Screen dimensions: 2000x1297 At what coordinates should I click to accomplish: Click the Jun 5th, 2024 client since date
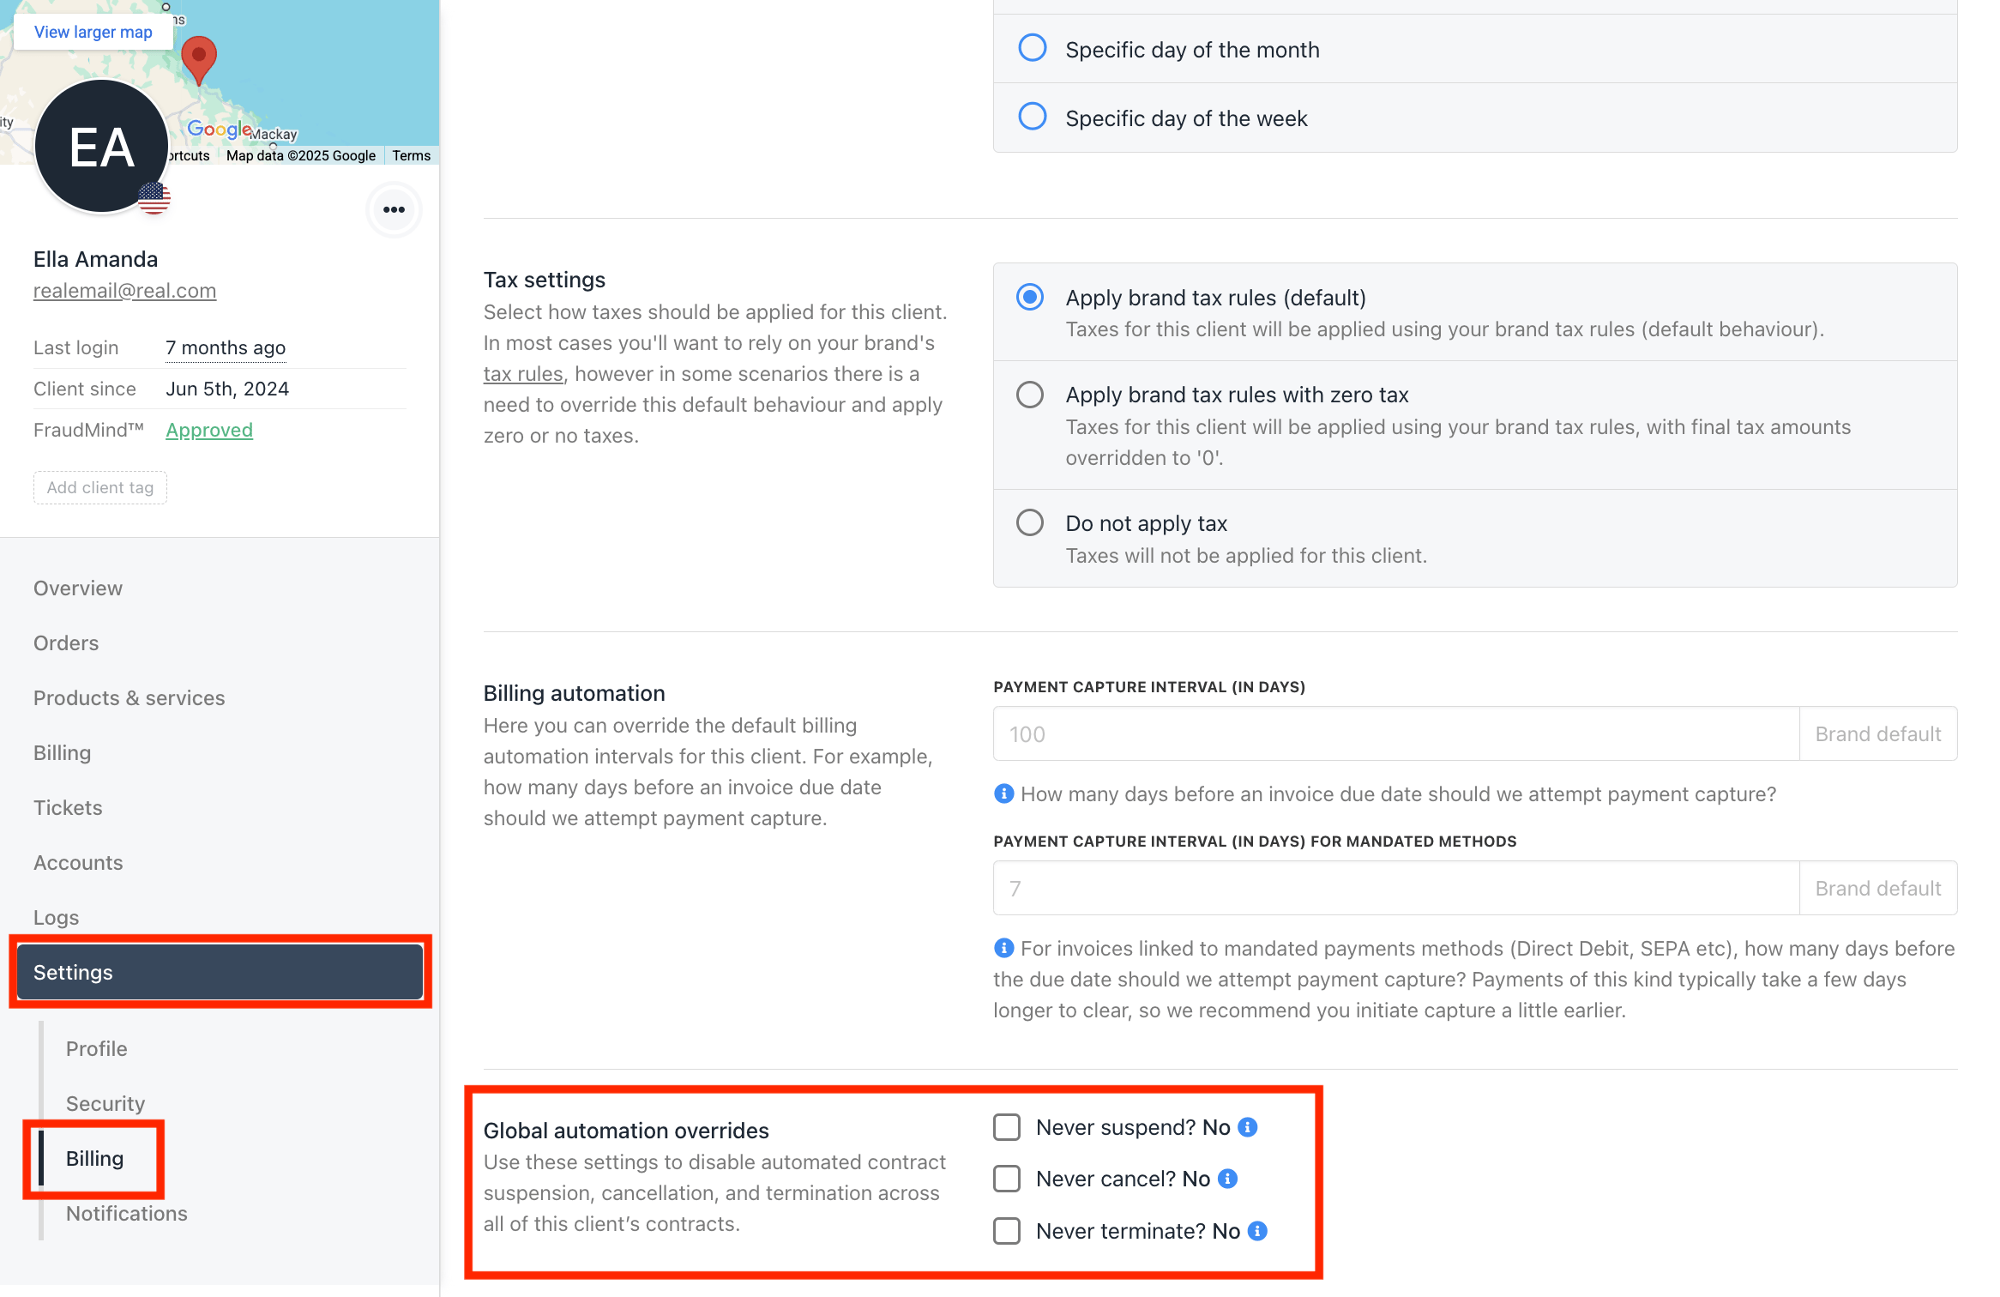(x=227, y=389)
